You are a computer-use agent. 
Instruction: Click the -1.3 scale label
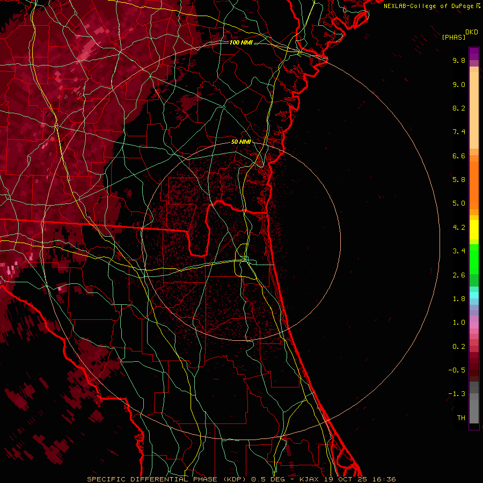pyautogui.click(x=457, y=394)
